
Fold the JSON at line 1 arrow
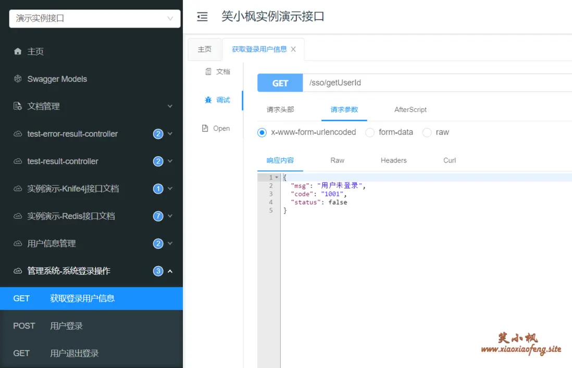[277, 177]
